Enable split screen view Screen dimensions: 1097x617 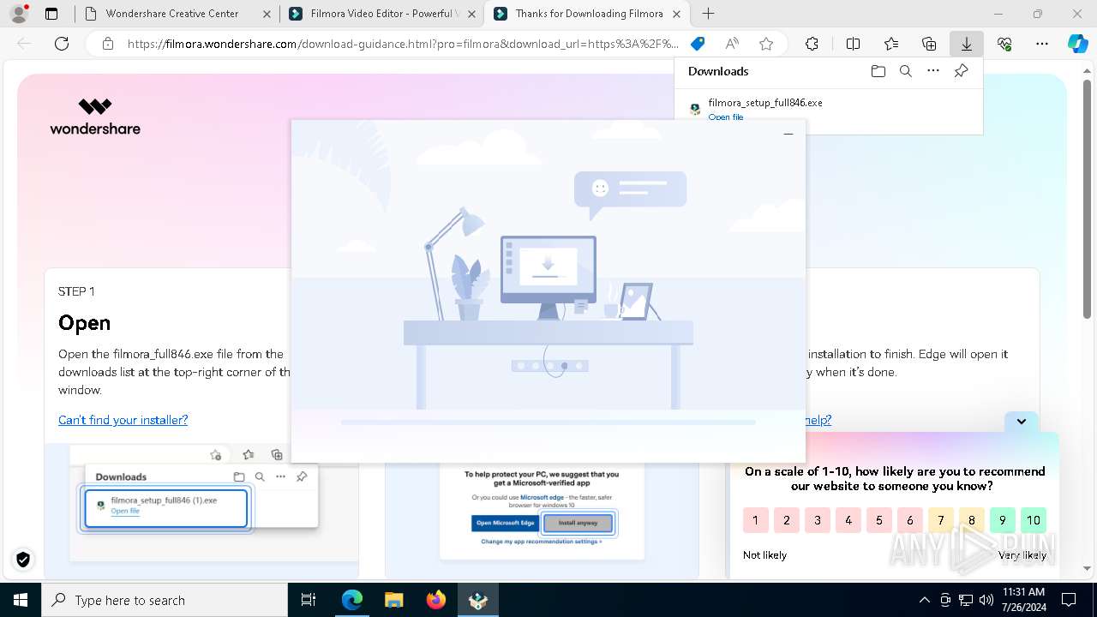[853, 44]
